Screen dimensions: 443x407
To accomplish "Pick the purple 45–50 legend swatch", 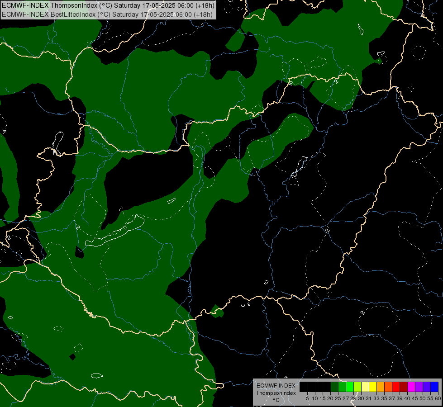I will (419, 387).
